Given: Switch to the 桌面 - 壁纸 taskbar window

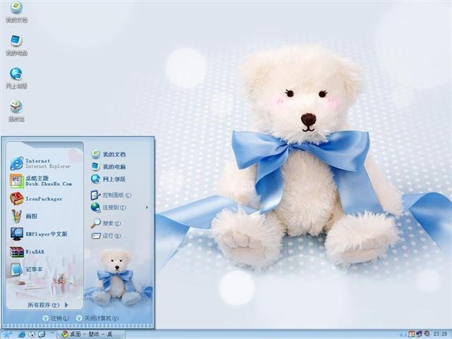Looking at the screenshot, I should pos(91,334).
